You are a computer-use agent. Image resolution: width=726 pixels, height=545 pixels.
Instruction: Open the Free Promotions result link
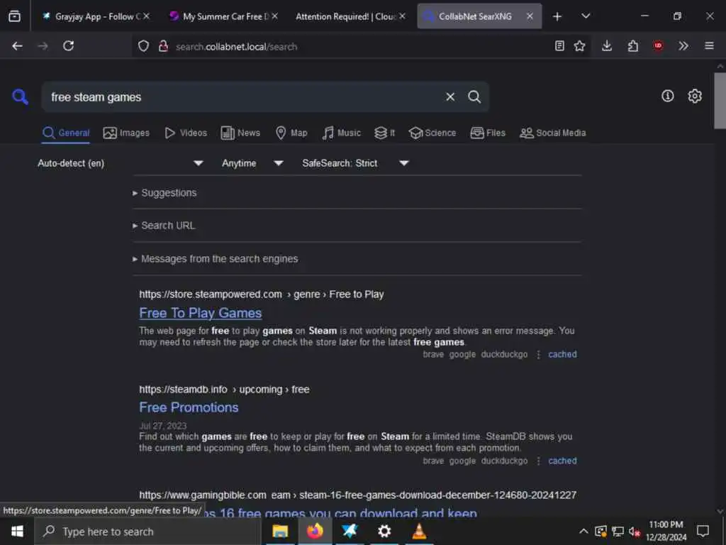coord(189,407)
